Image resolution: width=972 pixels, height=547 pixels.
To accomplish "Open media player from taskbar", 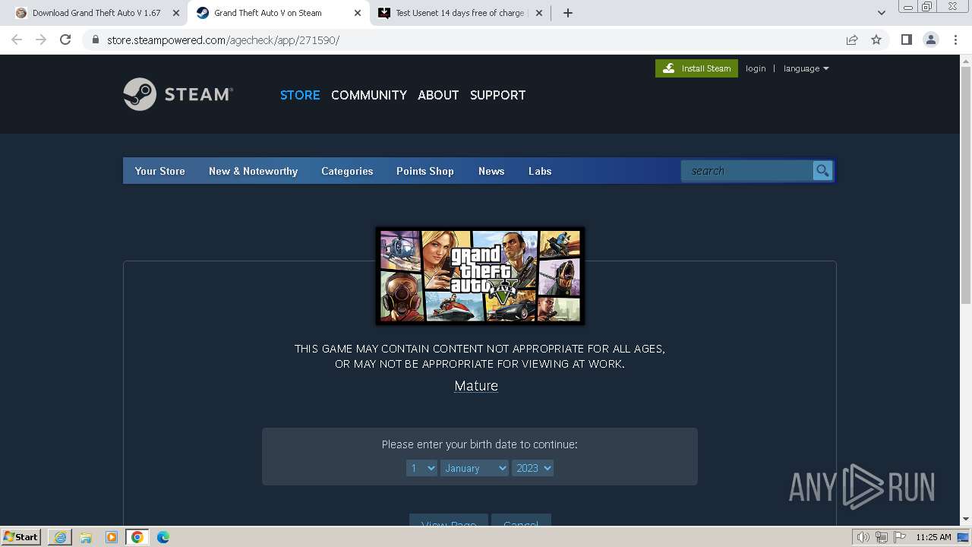I will (112, 537).
